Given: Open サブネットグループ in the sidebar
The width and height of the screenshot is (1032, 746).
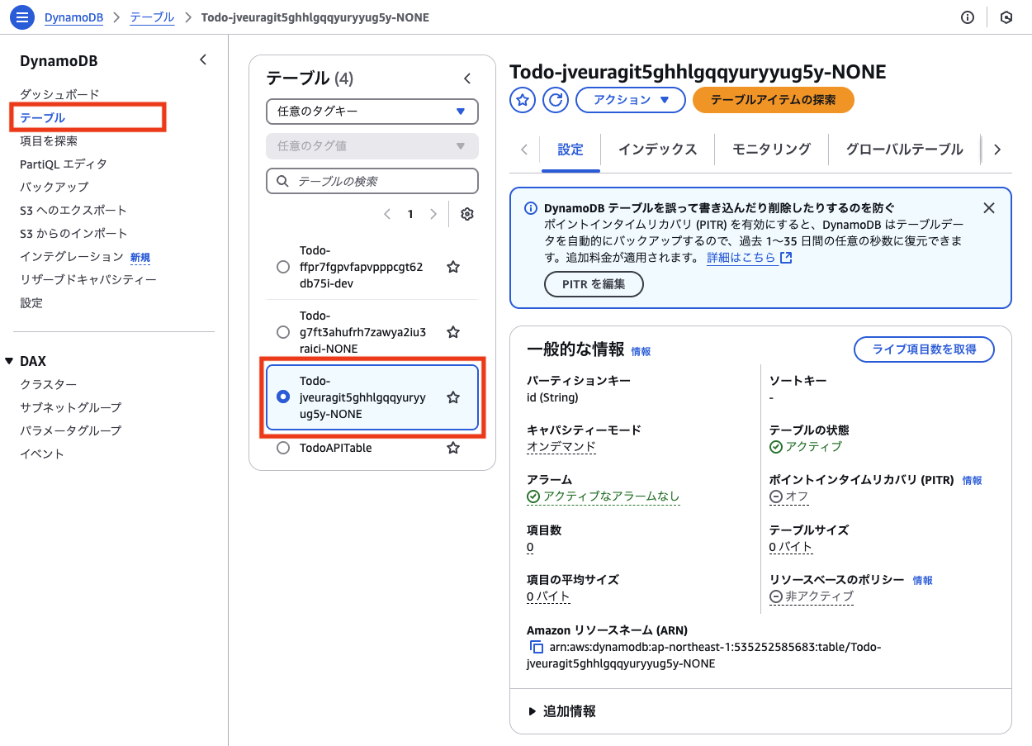Looking at the screenshot, I should (x=71, y=407).
